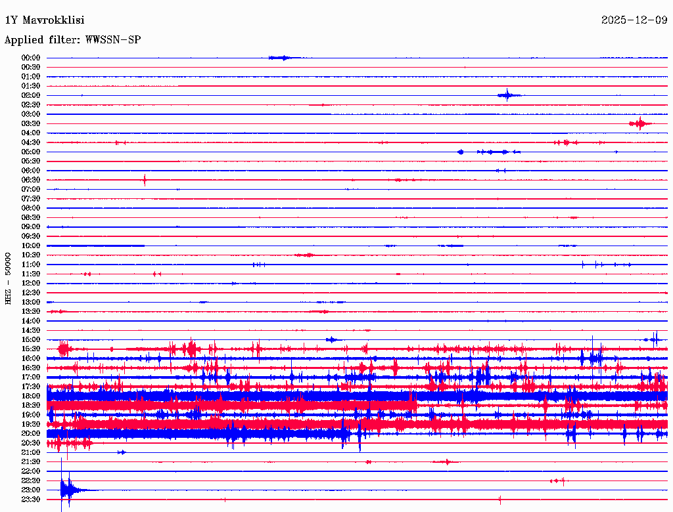Select the 14:00 time label
673x512 pixels.
point(31,321)
